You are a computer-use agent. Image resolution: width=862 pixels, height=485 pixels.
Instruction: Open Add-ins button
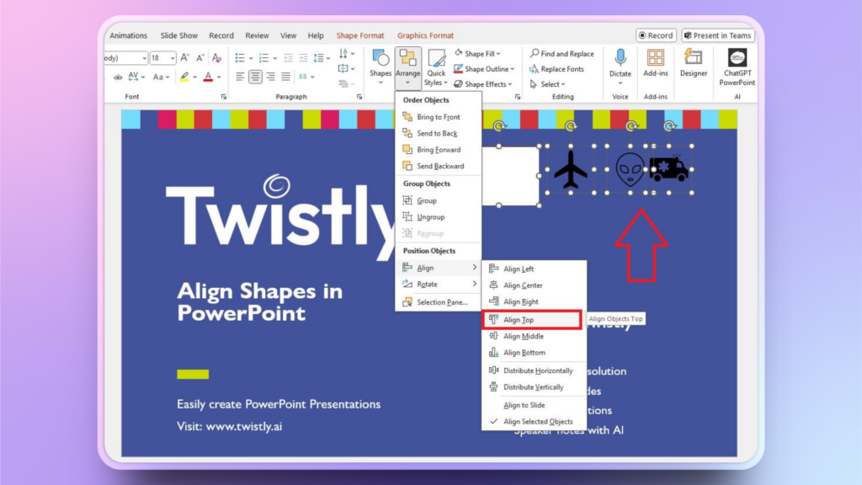pos(655,63)
